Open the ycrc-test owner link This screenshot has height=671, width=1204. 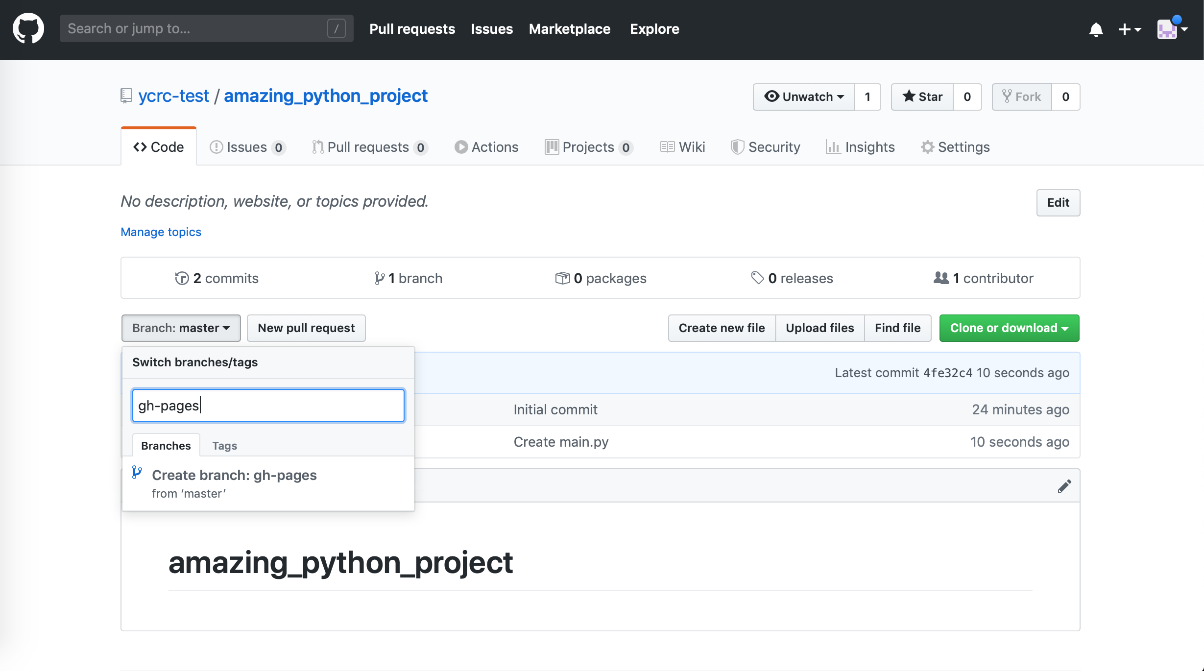click(x=173, y=96)
